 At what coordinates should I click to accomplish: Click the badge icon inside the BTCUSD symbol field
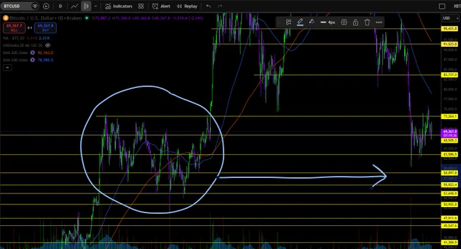[x=35, y=6]
